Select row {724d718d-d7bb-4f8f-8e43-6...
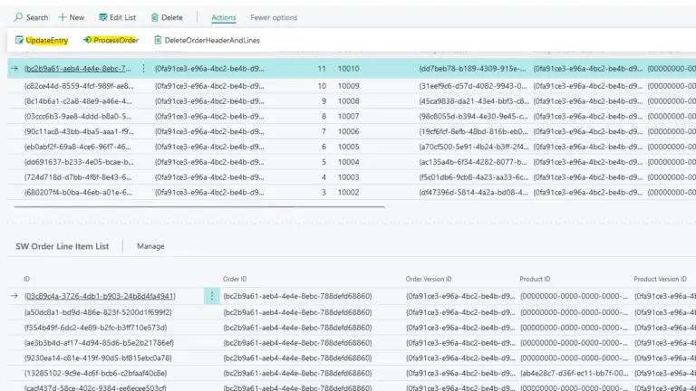Image resolution: width=696 pixels, height=391 pixels. click(x=78, y=176)
